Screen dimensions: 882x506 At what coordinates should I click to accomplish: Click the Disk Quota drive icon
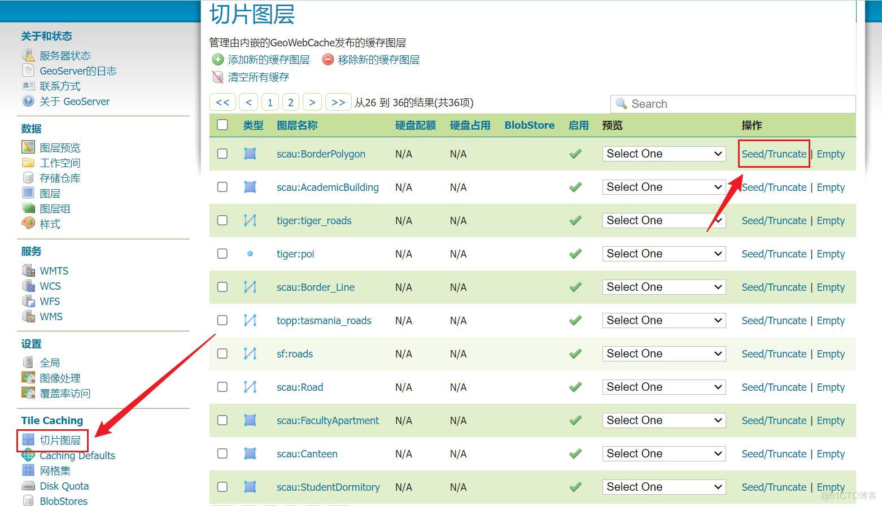tap(28, 486)
